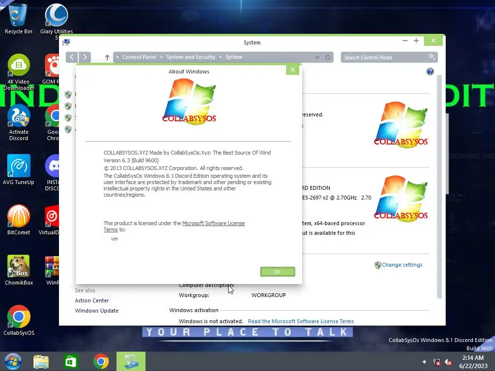Click OK in About Windows dialog
This screenshot has height=371, width=495.
(277, 271)
